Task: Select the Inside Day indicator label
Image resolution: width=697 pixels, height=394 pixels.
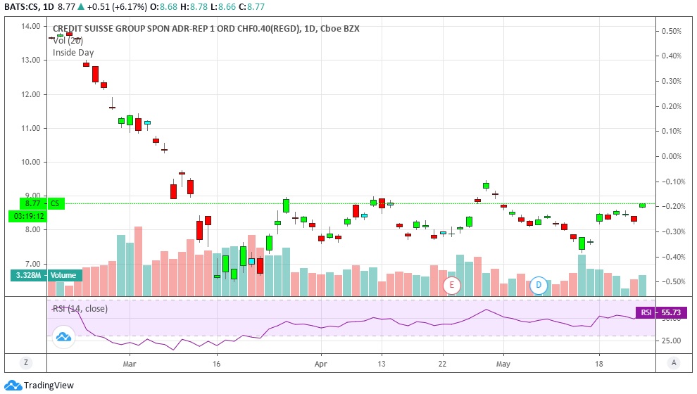Action: coord(73,52)
